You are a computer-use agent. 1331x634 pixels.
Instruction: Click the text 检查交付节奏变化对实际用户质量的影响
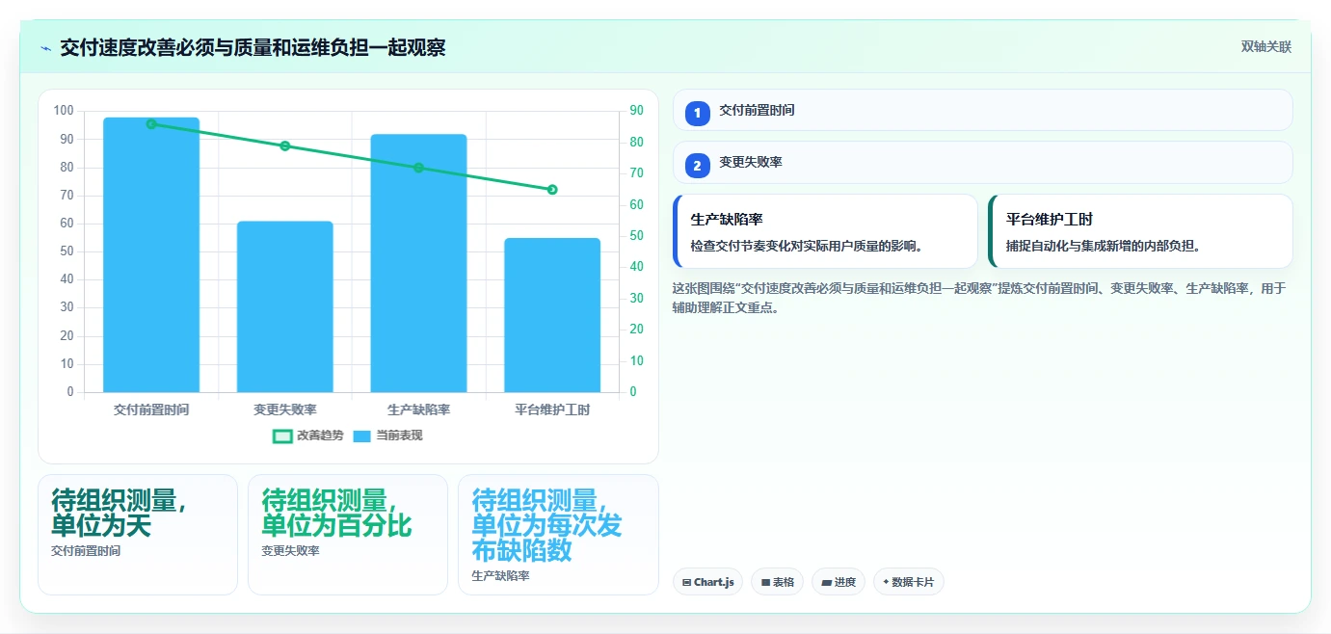809,246
